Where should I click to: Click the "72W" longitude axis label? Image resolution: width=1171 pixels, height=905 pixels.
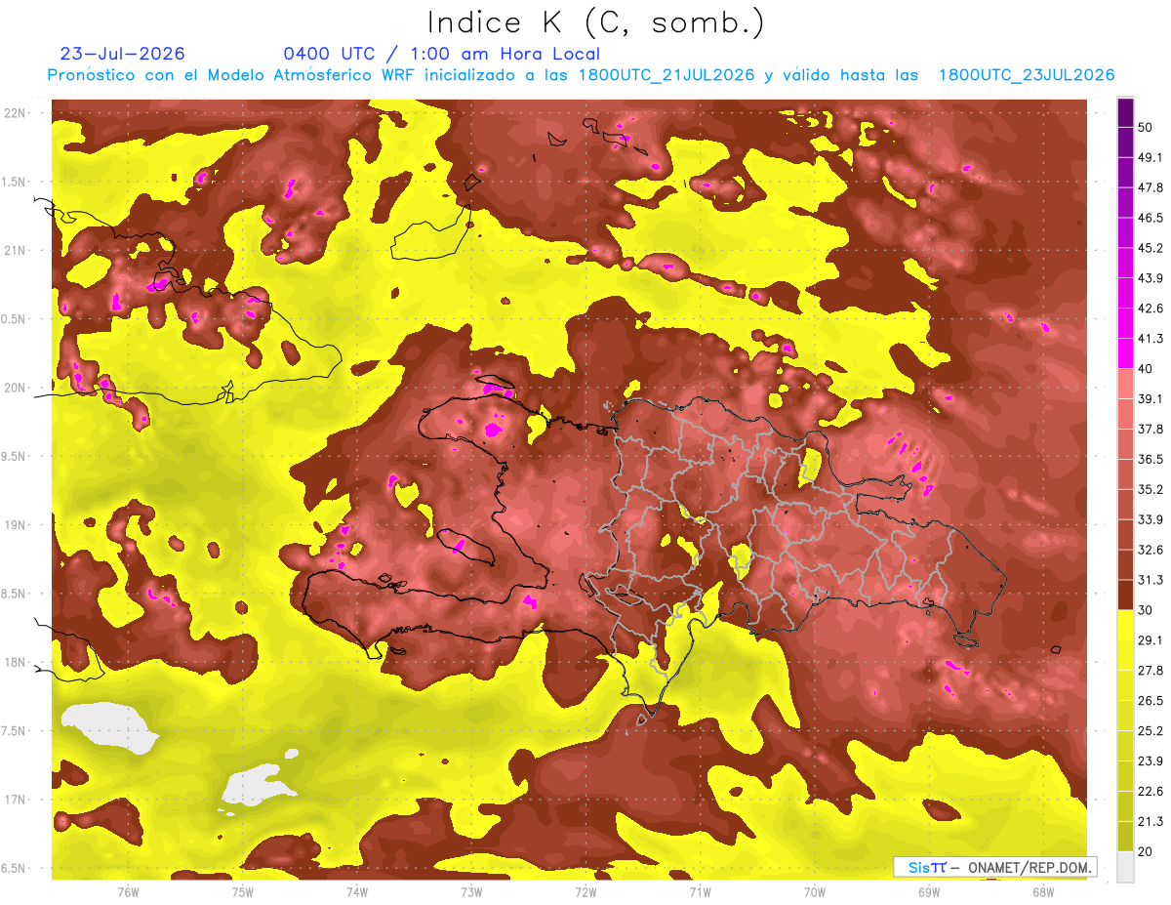tap(585, 892)
